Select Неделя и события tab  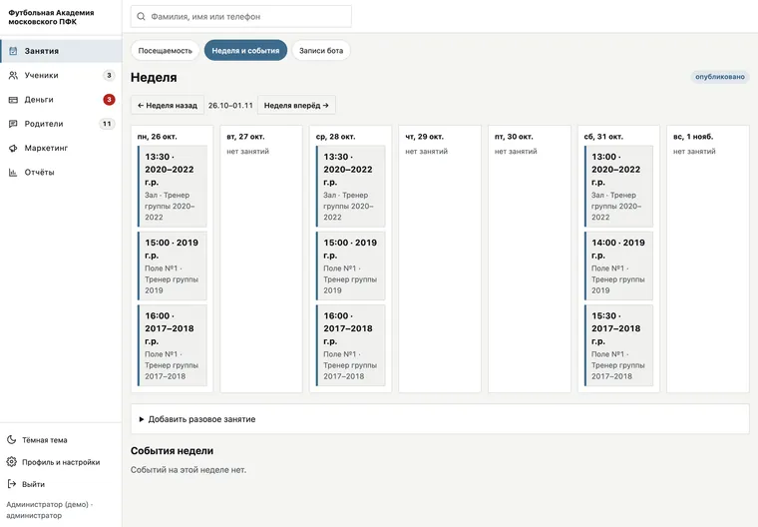click(245, 50)
